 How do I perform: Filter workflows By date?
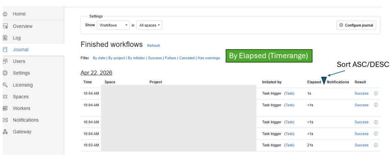(x=99, y=58)
